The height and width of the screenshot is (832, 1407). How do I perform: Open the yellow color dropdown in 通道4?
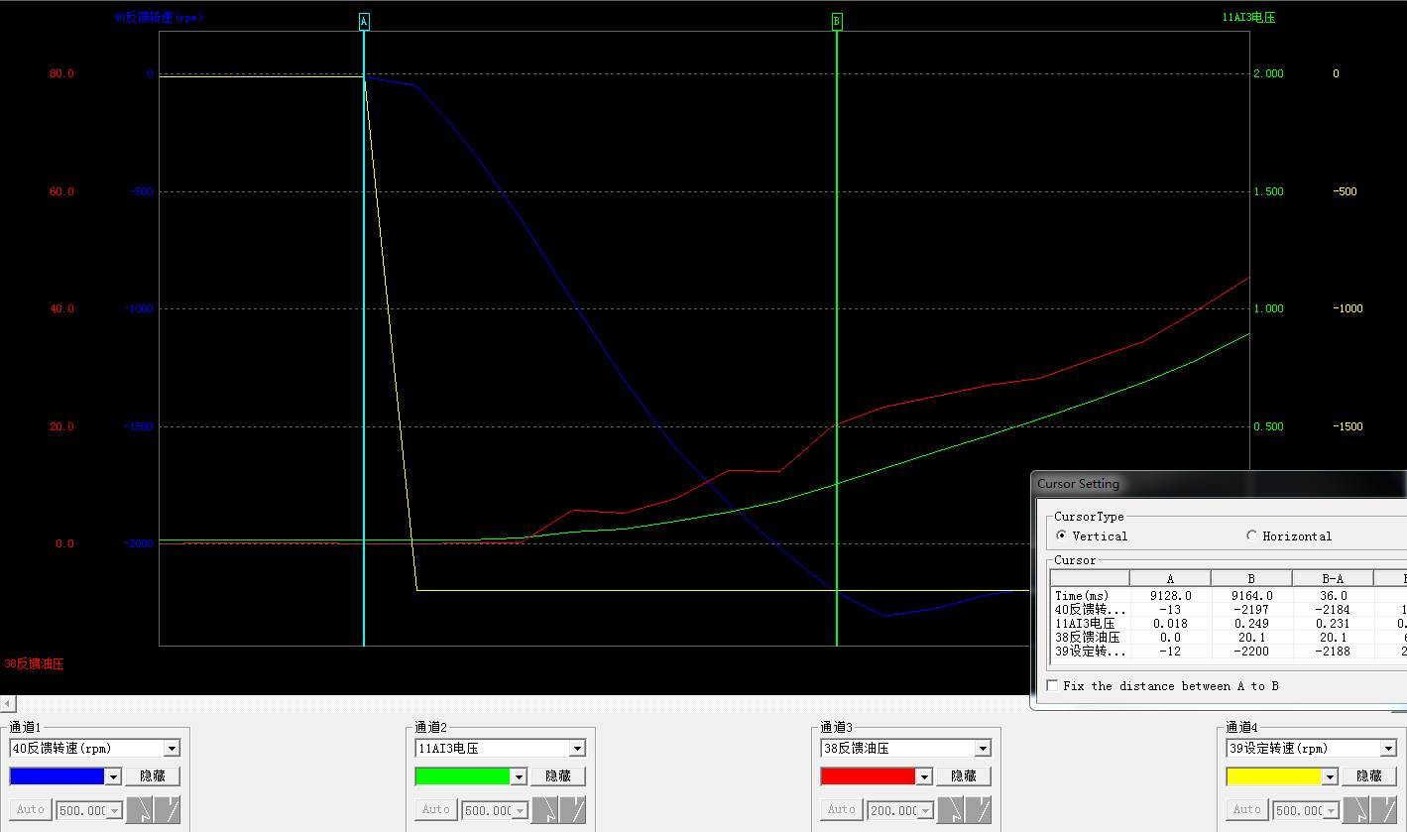(x=1330, y=776)
